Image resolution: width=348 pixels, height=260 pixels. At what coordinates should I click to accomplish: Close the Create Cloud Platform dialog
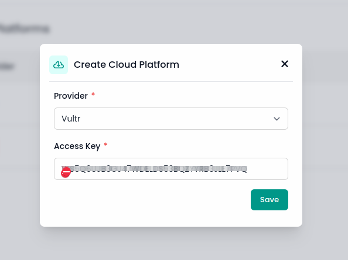[x=285, y=64]
